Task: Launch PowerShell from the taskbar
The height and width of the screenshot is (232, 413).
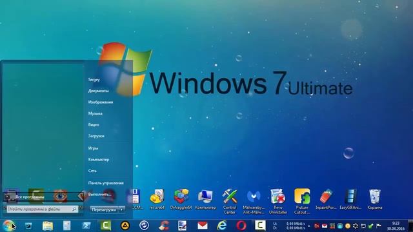Action: click(x=86, y=226)
